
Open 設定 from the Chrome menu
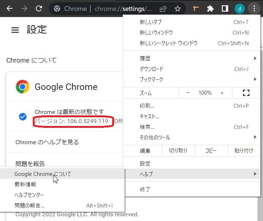pyautogui.click(x=192, y=163)
